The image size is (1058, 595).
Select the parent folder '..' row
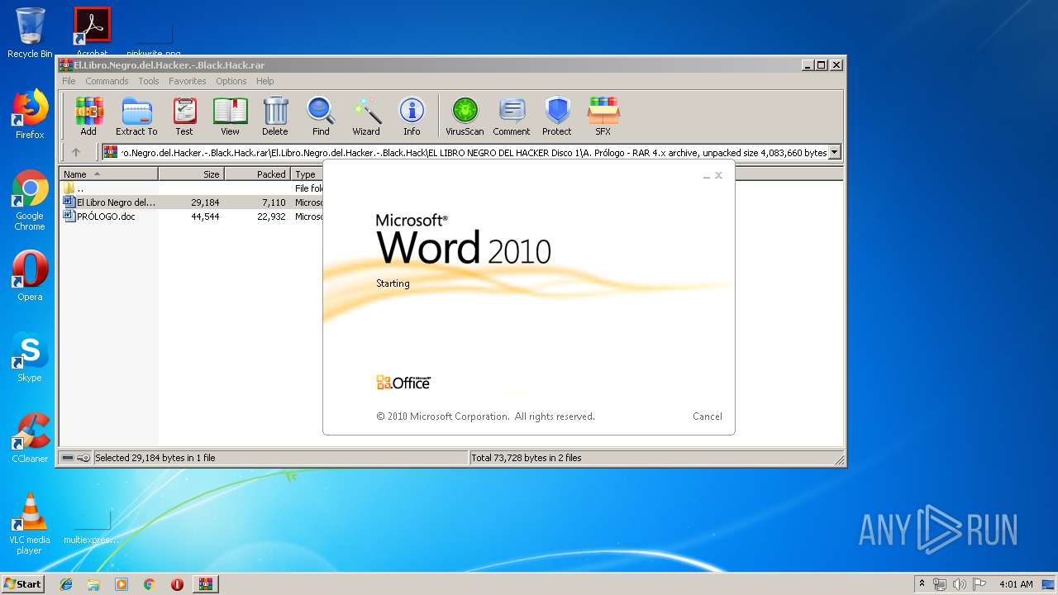click(191, 188)
